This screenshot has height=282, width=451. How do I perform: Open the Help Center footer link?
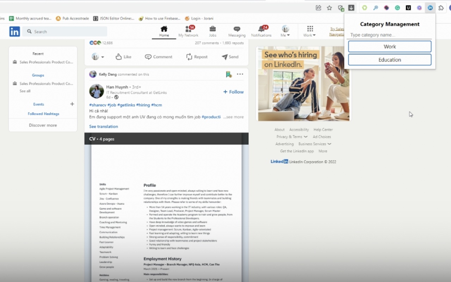click(323, 130)
